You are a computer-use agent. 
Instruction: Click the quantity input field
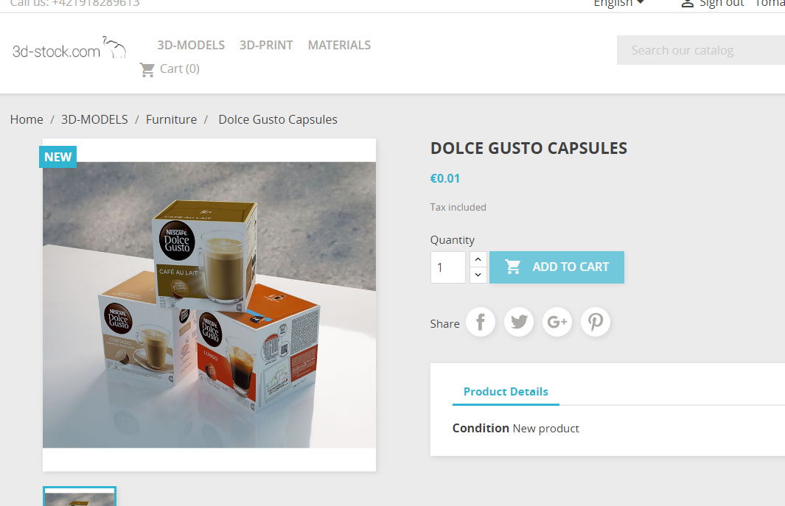tap(448, 267)
